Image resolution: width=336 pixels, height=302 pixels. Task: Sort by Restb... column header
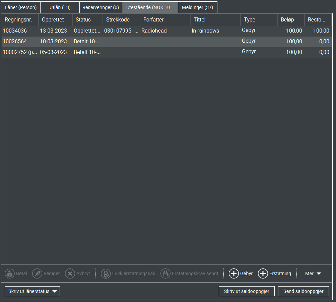318,19
